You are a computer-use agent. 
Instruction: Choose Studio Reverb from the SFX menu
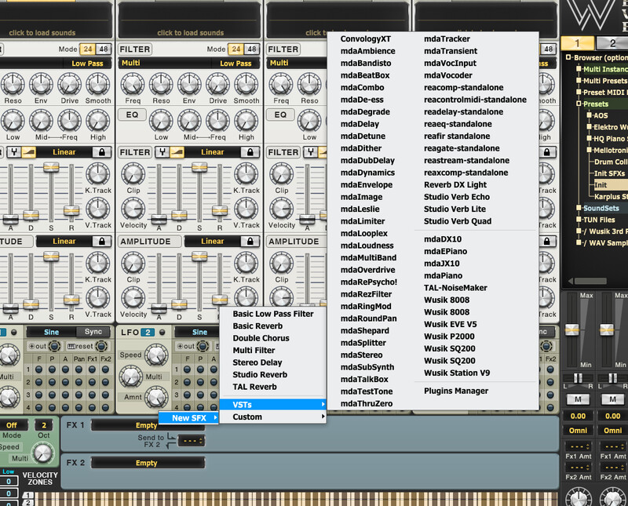click(x=272, y=375)
